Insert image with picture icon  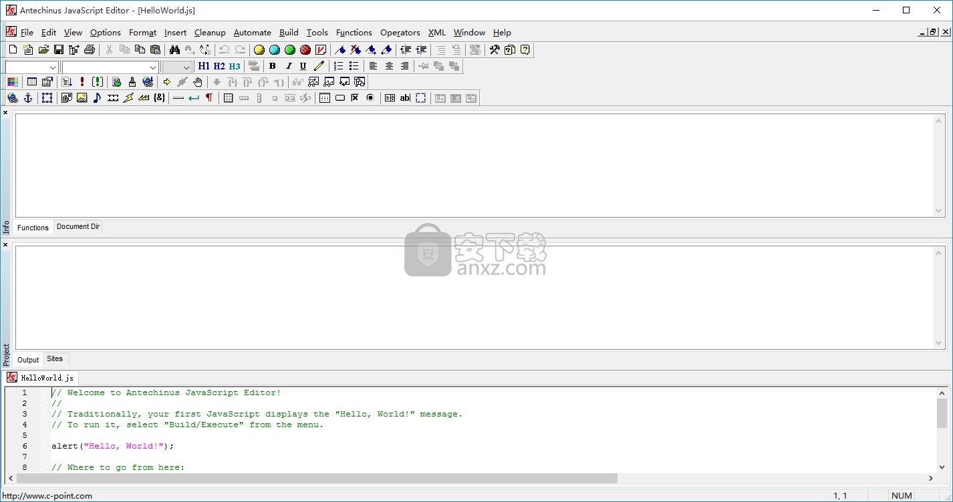pyautogui.click(x=82, y=98)
